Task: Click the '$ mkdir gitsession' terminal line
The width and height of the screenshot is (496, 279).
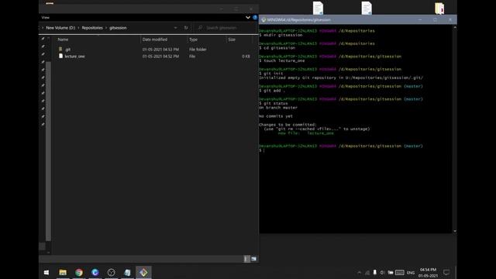Action: 281,35
